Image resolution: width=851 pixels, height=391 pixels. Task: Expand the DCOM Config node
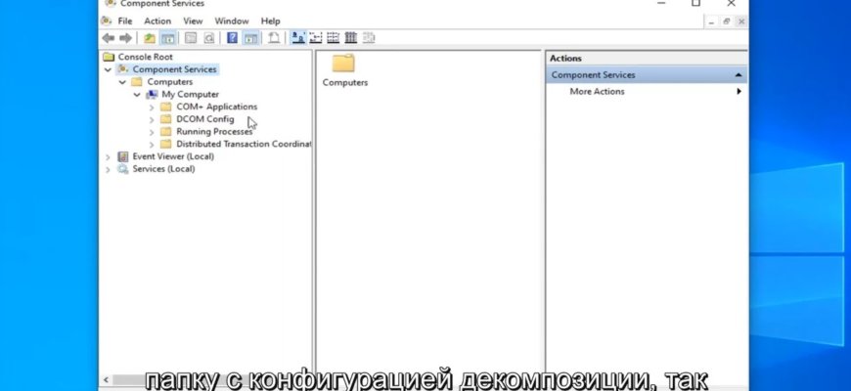click(152, 120)
